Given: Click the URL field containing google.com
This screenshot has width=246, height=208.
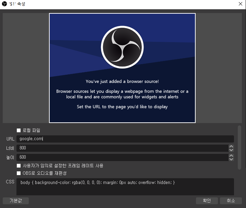Looking at the screenshot, I should [125, 139].
